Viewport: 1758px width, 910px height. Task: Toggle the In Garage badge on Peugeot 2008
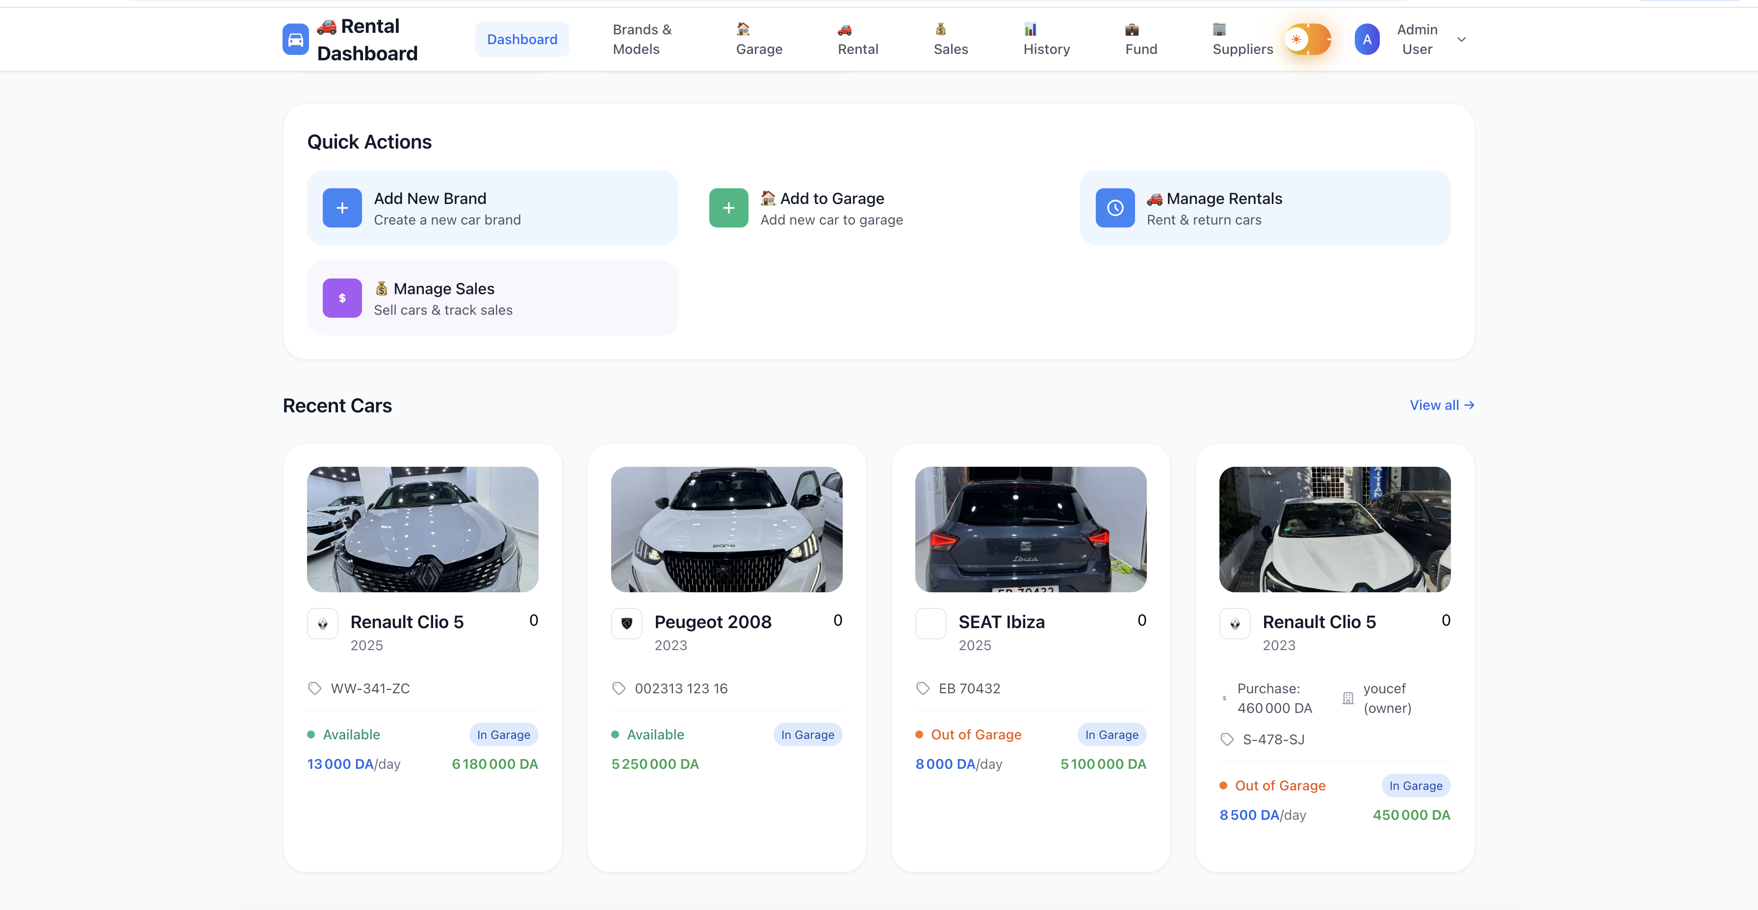(807, 734)
